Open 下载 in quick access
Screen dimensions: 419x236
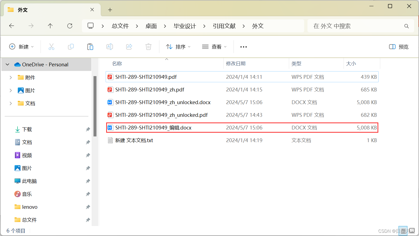(x=27, y=129)
